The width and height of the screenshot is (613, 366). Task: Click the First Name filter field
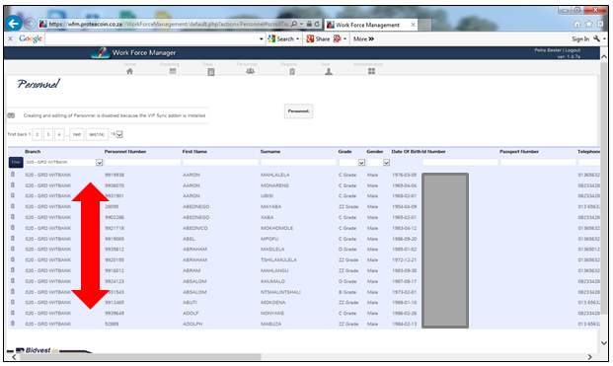tap(220, 162)
